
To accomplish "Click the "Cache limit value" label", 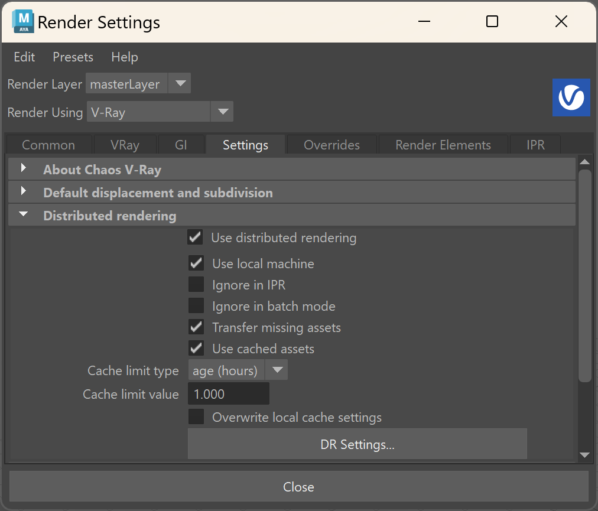I will [x=131, y=394].
